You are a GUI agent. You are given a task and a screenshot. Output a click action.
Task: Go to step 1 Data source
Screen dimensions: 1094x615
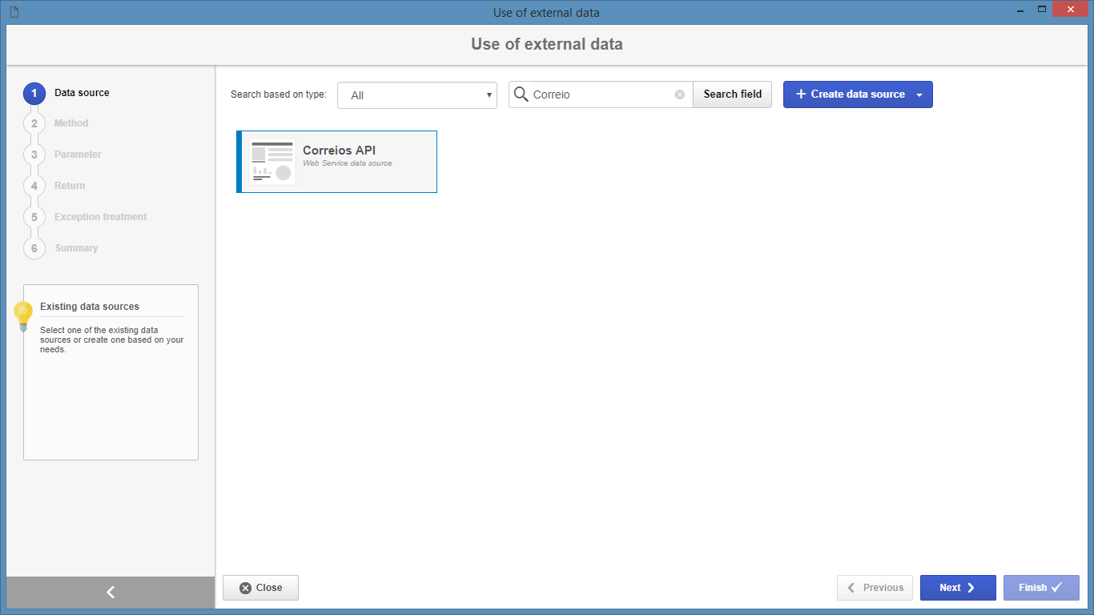pos(67,93)
